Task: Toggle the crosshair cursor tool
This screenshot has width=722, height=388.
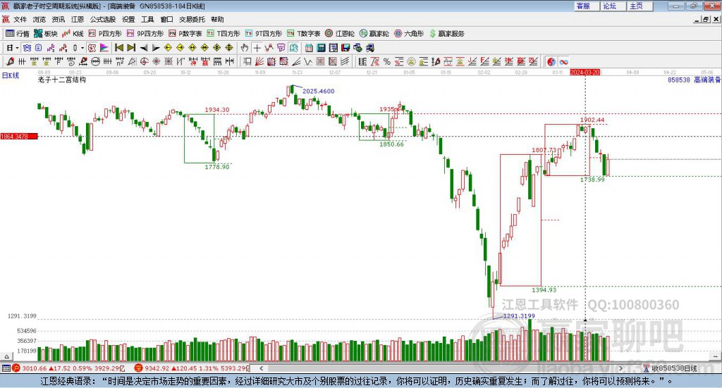Action: (257, 48)
